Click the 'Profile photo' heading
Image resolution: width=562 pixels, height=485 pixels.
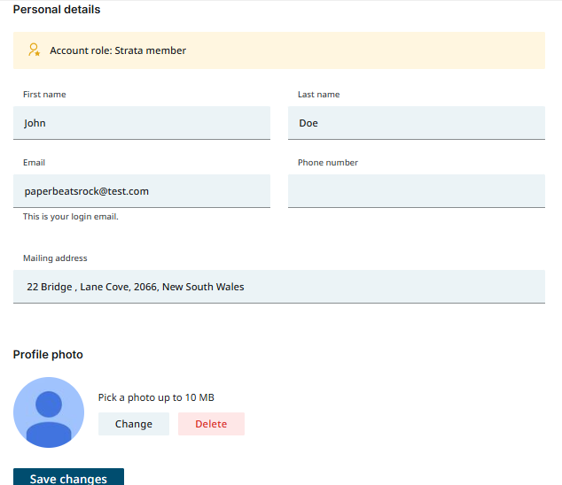(x=48, y=354)
